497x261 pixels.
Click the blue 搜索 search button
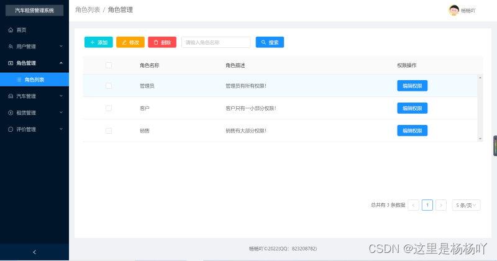270,42
